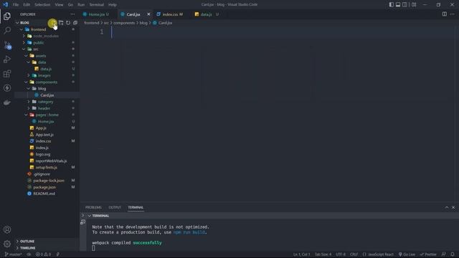Go to line via Ln 1, Col 1
This screenshot has height=258, width=459.
point(301,254)
